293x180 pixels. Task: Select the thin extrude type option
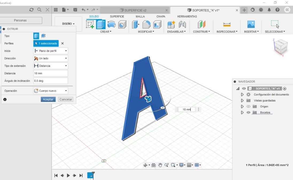click(x=44, y=36)
